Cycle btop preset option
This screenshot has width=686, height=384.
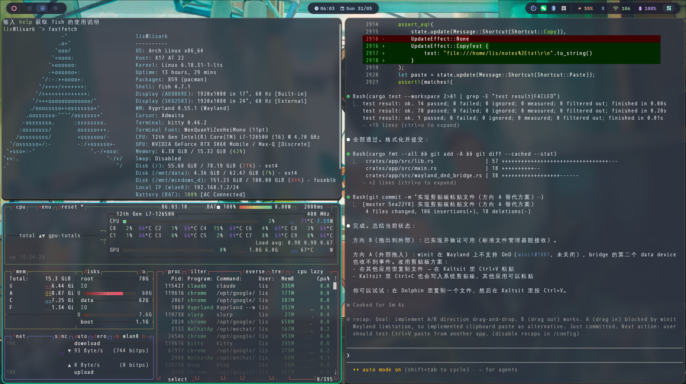pos(71,207)
